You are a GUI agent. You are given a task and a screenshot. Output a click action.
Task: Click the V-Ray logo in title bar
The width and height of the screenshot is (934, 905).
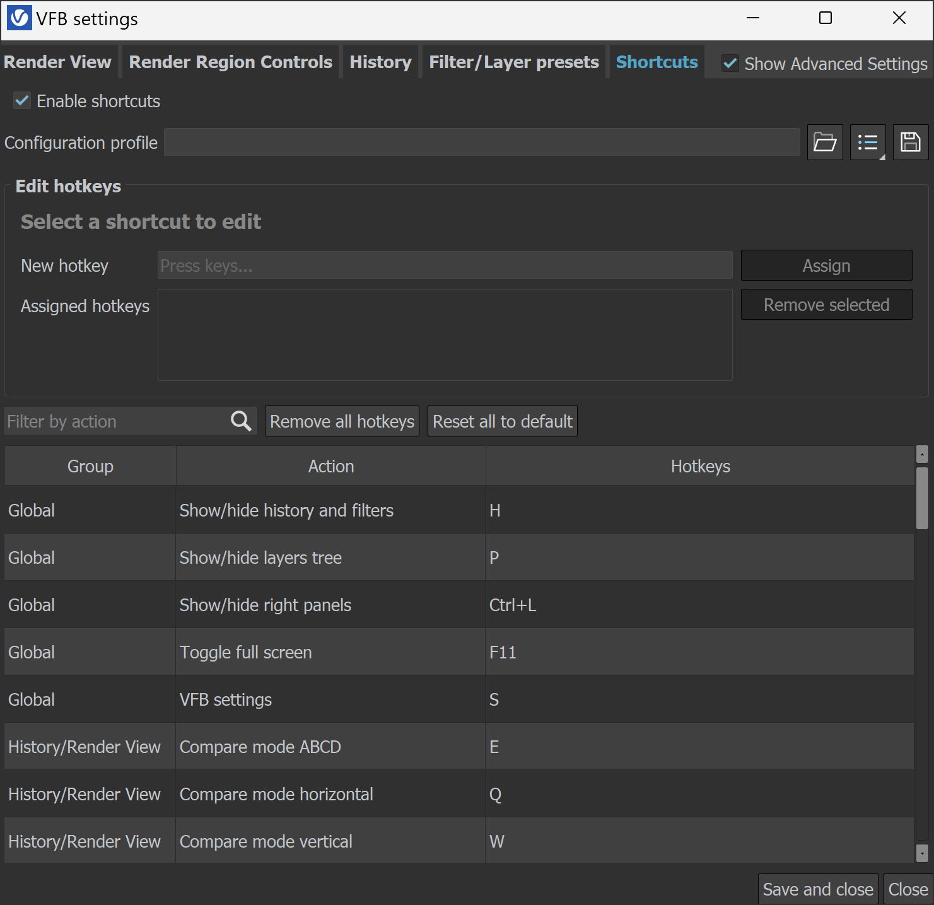point(19,18)
